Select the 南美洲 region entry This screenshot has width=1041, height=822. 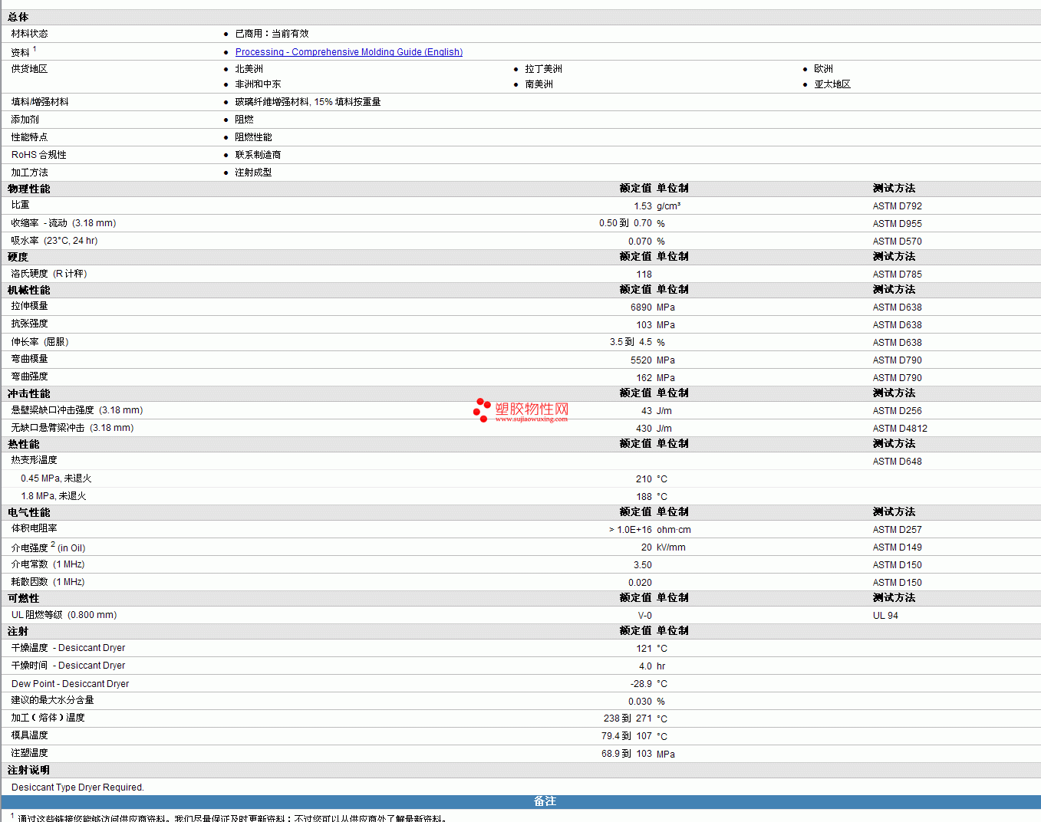point(539,84)
